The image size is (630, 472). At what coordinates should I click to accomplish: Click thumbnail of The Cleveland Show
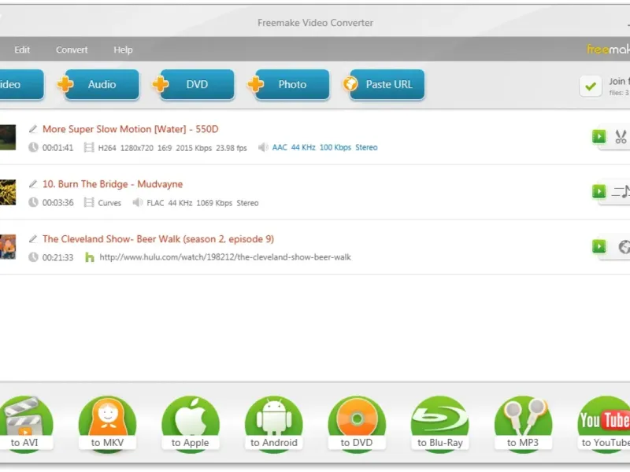(8, 247)
